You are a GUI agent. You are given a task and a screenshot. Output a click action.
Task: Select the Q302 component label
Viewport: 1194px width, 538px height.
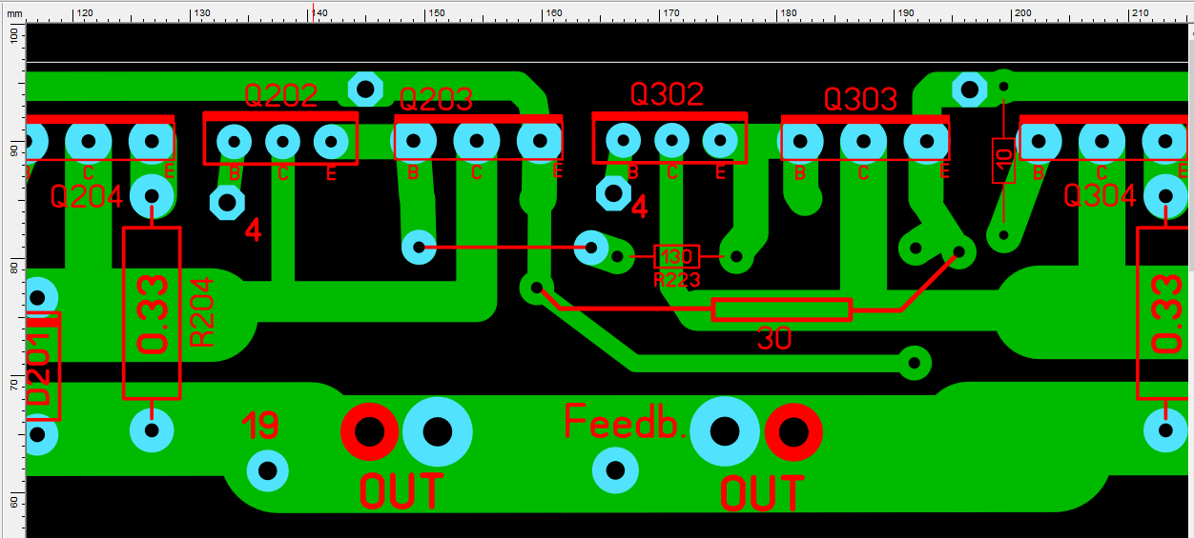click(x=667, y=93)
